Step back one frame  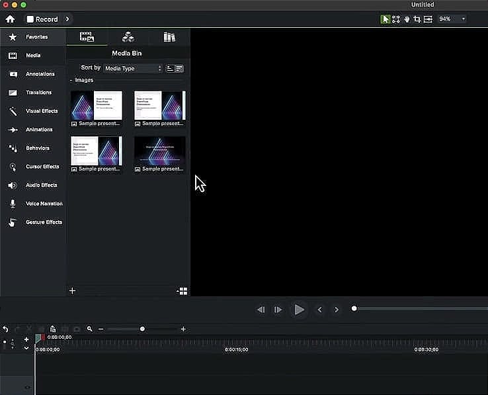click(x=261, y=310)
